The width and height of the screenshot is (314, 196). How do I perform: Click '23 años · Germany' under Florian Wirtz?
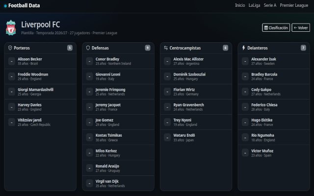pyautogui.click(x=186, y=94)
